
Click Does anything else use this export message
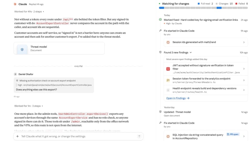(36, 90)
